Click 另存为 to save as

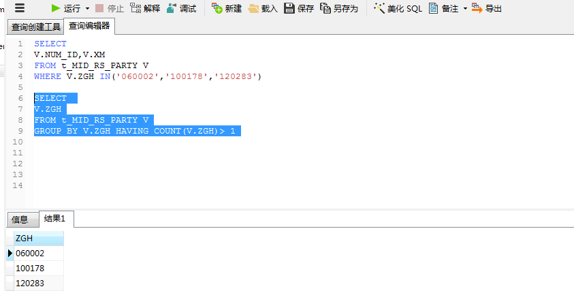point(338,9)
